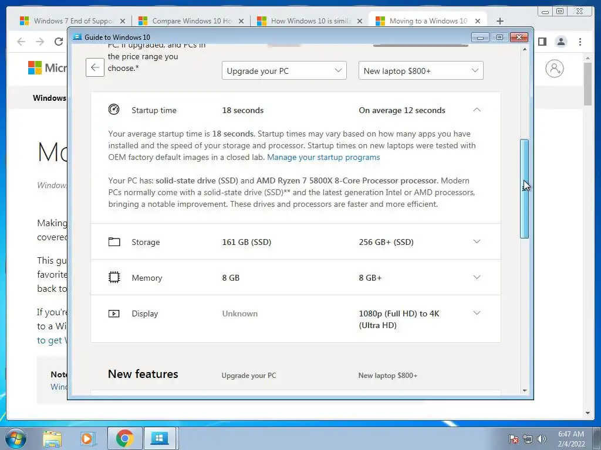Open the Upgrade your PC dropdown

click(284, 70)
